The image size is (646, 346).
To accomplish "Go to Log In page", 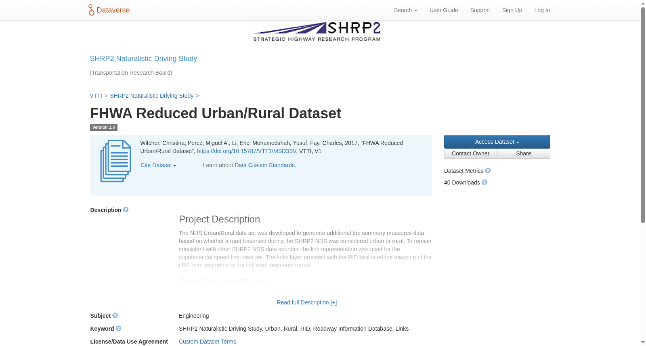I will click(542, 10).
